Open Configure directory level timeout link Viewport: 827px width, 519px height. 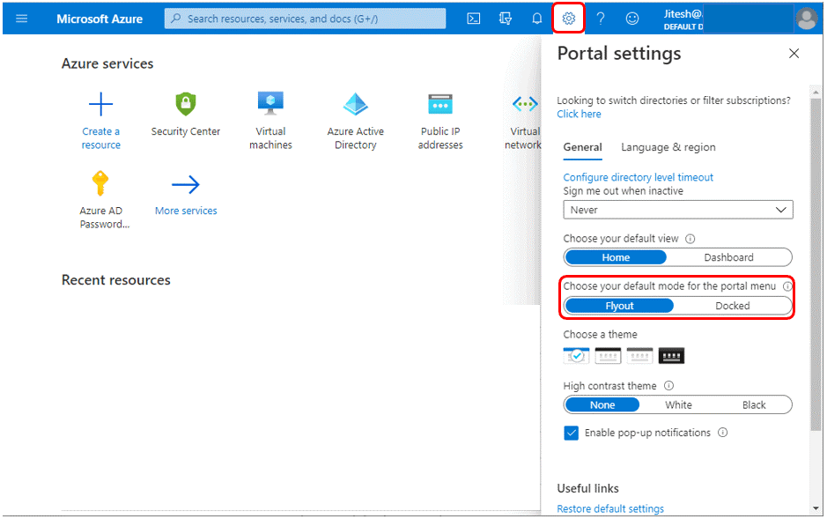click(638, 177)
